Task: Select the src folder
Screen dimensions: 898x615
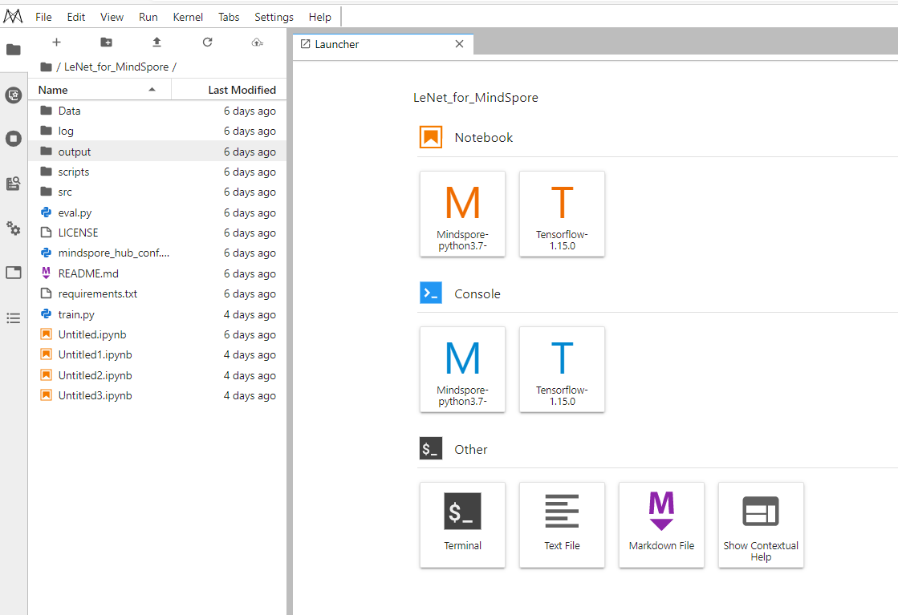Action: pyautogui.click(x=157, y=192)
